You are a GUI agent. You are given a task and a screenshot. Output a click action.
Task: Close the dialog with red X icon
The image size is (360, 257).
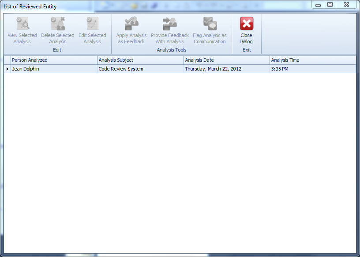(x=246, y=23)
